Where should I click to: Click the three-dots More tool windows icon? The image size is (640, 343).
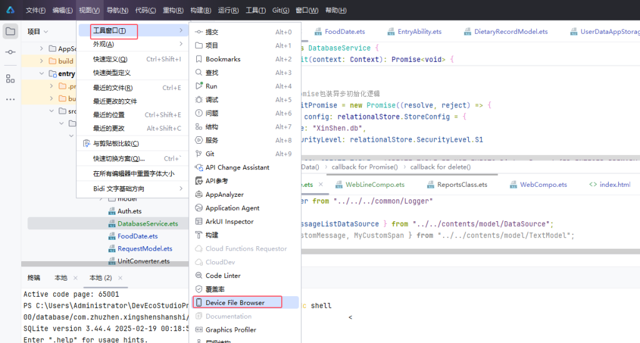click(x=11, y=99)
